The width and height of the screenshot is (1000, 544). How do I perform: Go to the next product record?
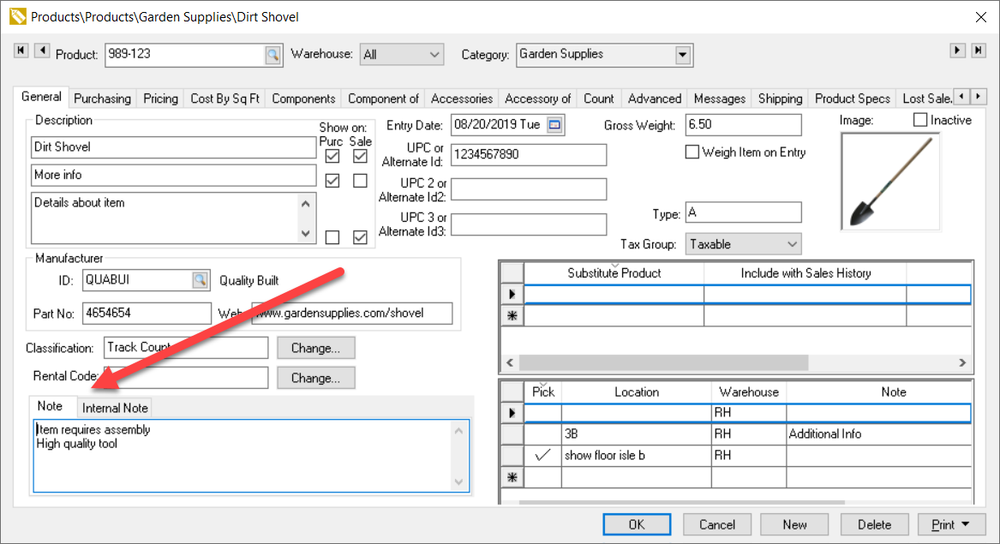pyautogui.click(x=958, y=51)
